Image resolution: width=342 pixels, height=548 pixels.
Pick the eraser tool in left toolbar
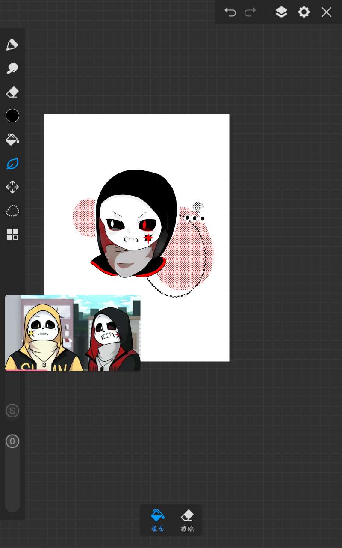pyautogui.click(x=12, y=92)
